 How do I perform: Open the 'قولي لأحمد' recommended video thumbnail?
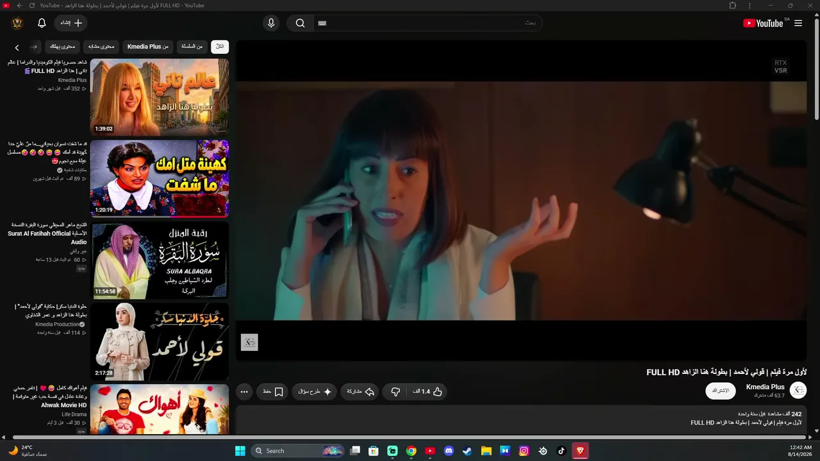[x=160, y=342]
